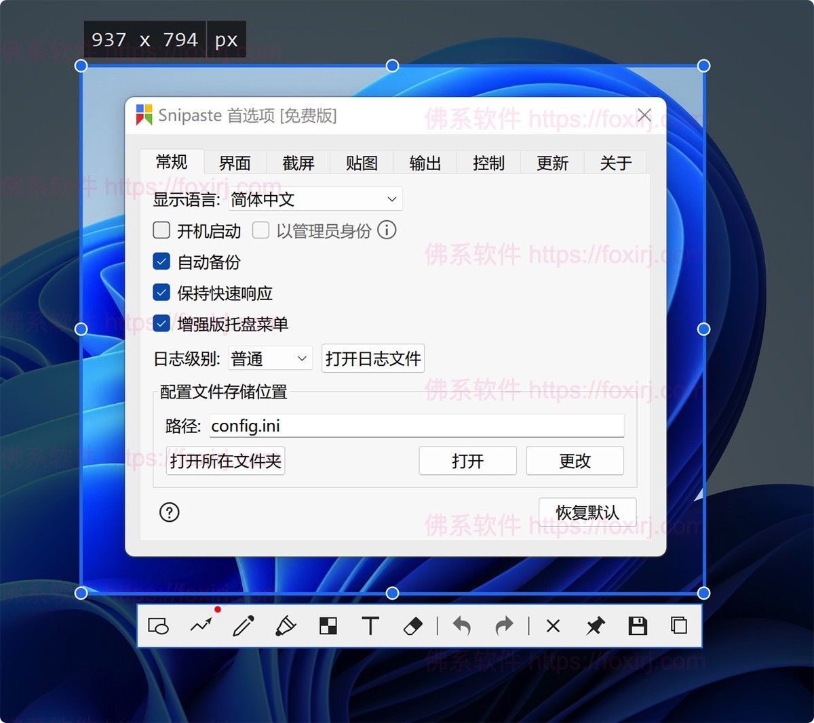The height and width of the screenshot is (723, 814).
Task: Save the screenshot with the save icon
Action: (638, 626)
